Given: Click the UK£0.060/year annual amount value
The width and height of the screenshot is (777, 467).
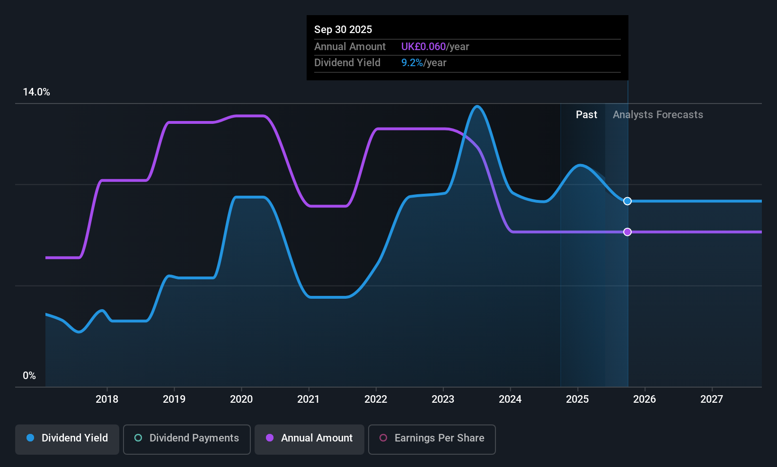Looking at the screenshot, I should pyautogui.click(x=435, y=47).
